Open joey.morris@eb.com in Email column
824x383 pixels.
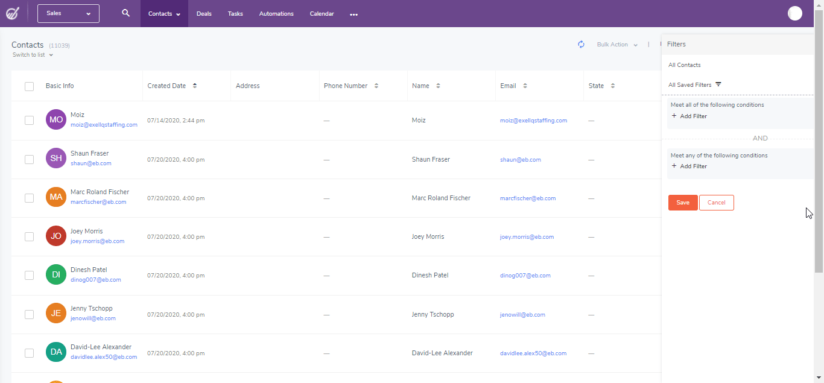527,237
